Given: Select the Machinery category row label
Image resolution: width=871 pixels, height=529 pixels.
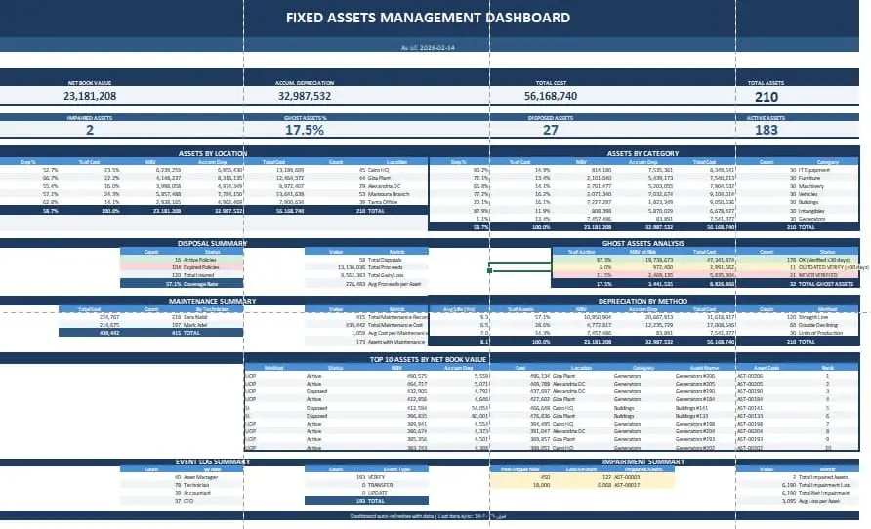Looking at the screenshot, I should (x=811, y=186).
